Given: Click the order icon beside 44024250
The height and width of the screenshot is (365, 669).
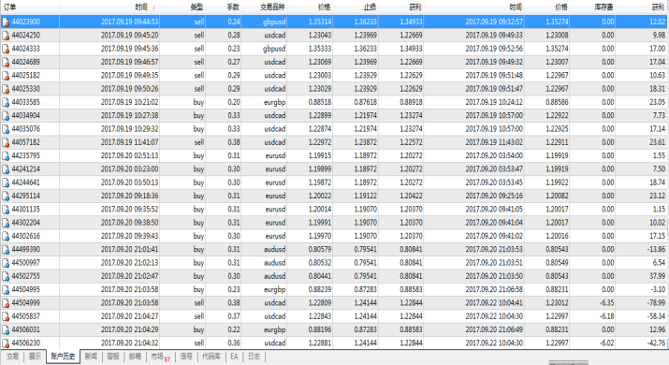Looking at the screenshot, I should click(6, 36).
